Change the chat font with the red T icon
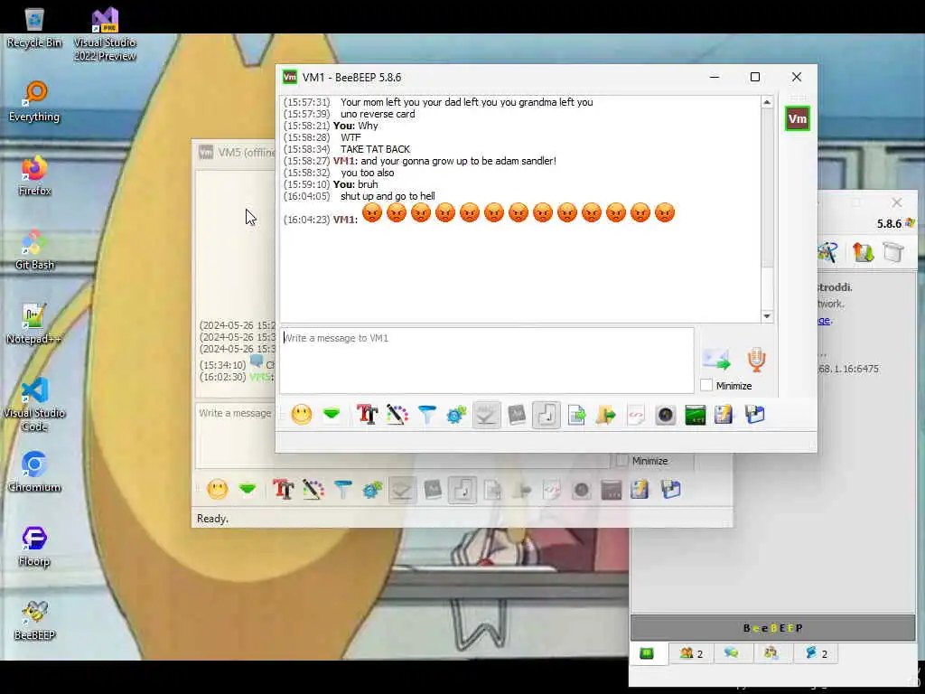 point(367,414)
